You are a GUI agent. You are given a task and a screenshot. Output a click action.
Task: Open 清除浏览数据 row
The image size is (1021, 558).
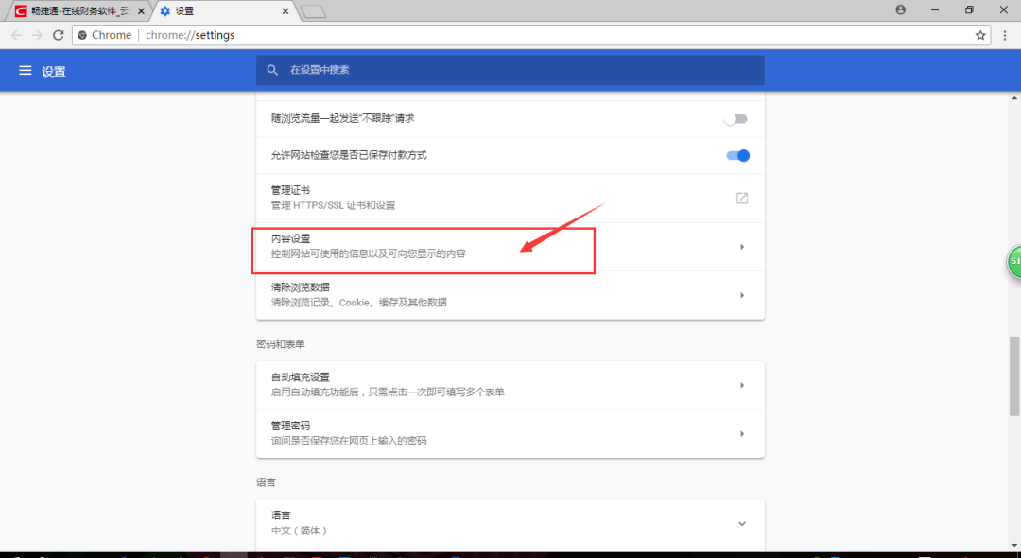click(510, 295)
